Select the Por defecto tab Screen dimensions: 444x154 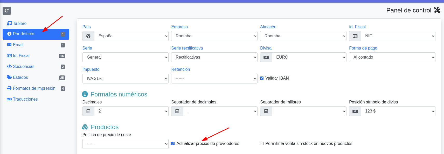point(36,34)
